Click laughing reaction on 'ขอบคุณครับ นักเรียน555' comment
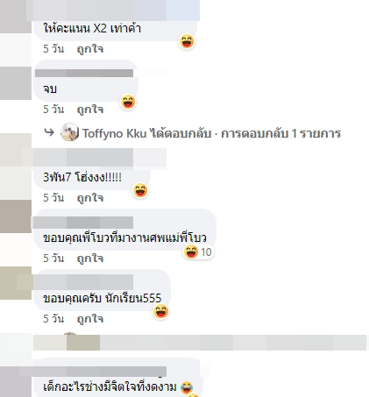The height and width of the screenshot is (397, 369). tap(160, 311)
